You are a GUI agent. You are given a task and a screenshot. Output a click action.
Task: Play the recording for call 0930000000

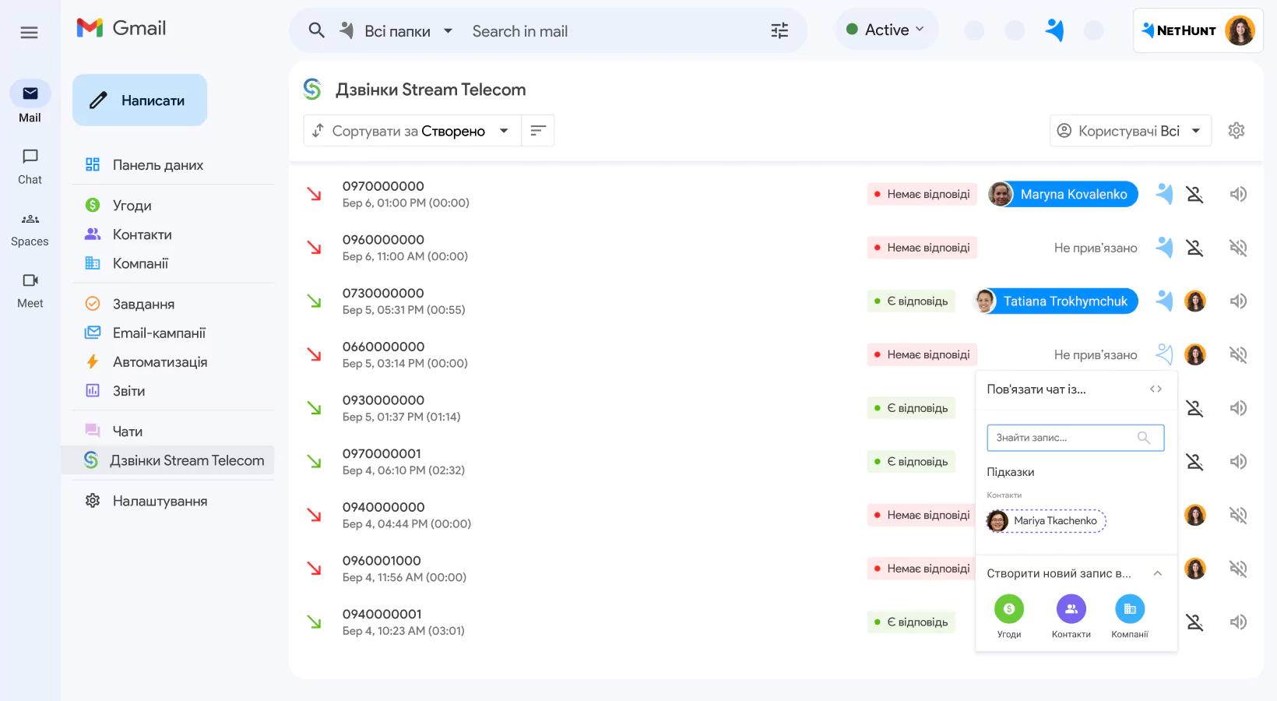pyautogui.click(x=1238, y=408)
